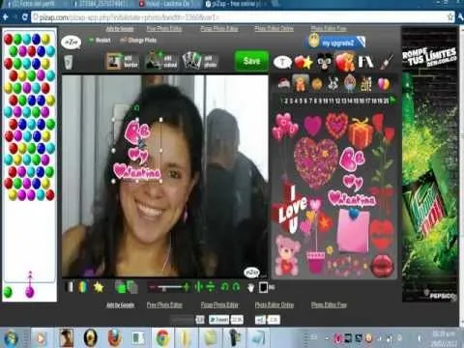This screenshot has width=464, height=348.
Task: Open the footer Photo Editor Online link
Action: tap(275, 304)
